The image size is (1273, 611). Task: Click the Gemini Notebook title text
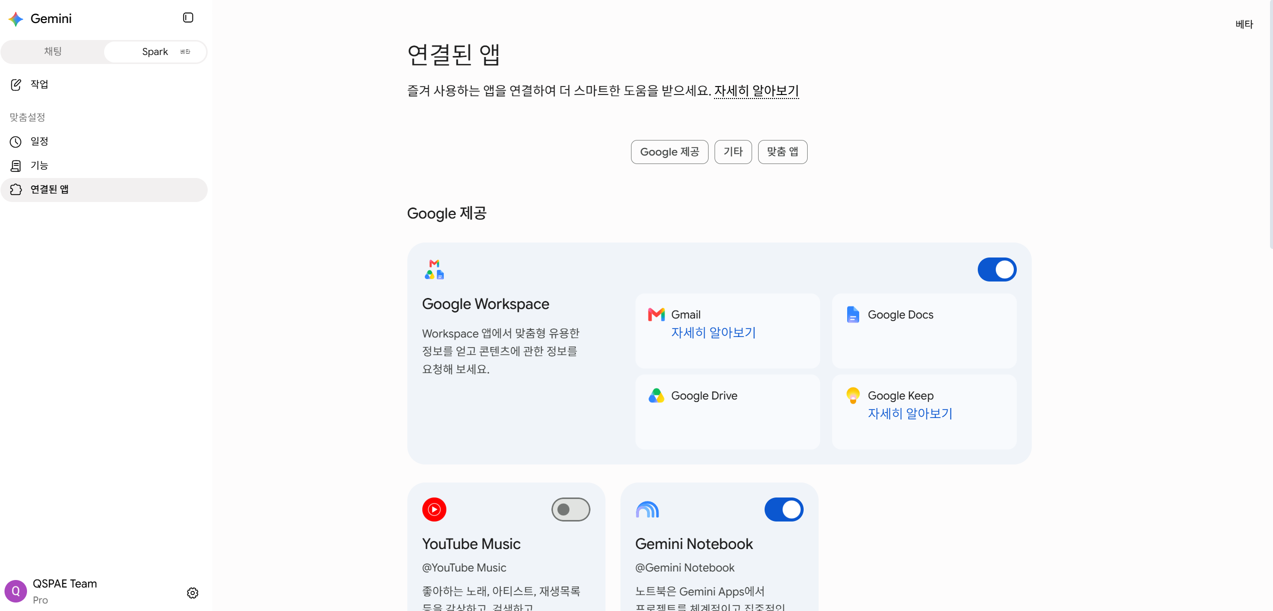point(694,544)
